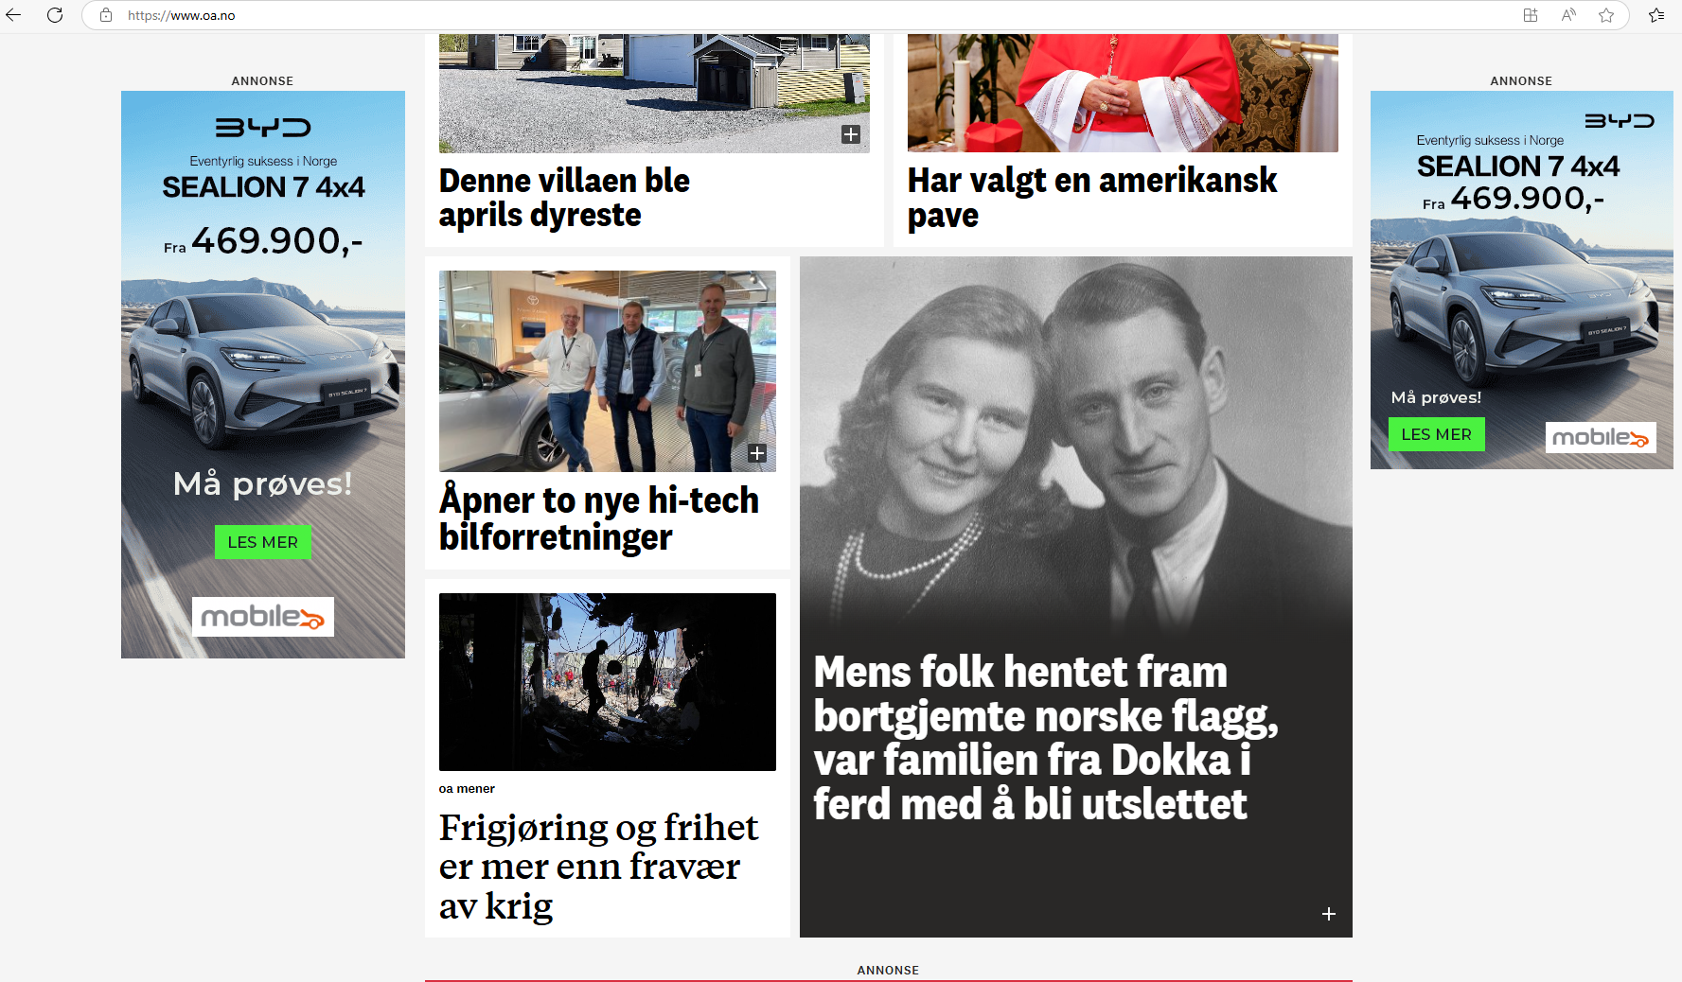This screenshot has width=1682, height=982.
Task: Open article 'Denne villaen ble aprils dyreste'
Action: (564, 198)
